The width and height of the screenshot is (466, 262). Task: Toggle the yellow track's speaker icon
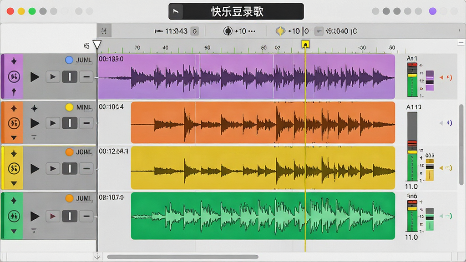[446, 168]
